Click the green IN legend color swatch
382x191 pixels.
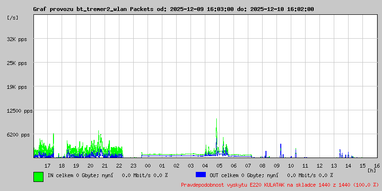pyautogui.click(x=38, y=177)
